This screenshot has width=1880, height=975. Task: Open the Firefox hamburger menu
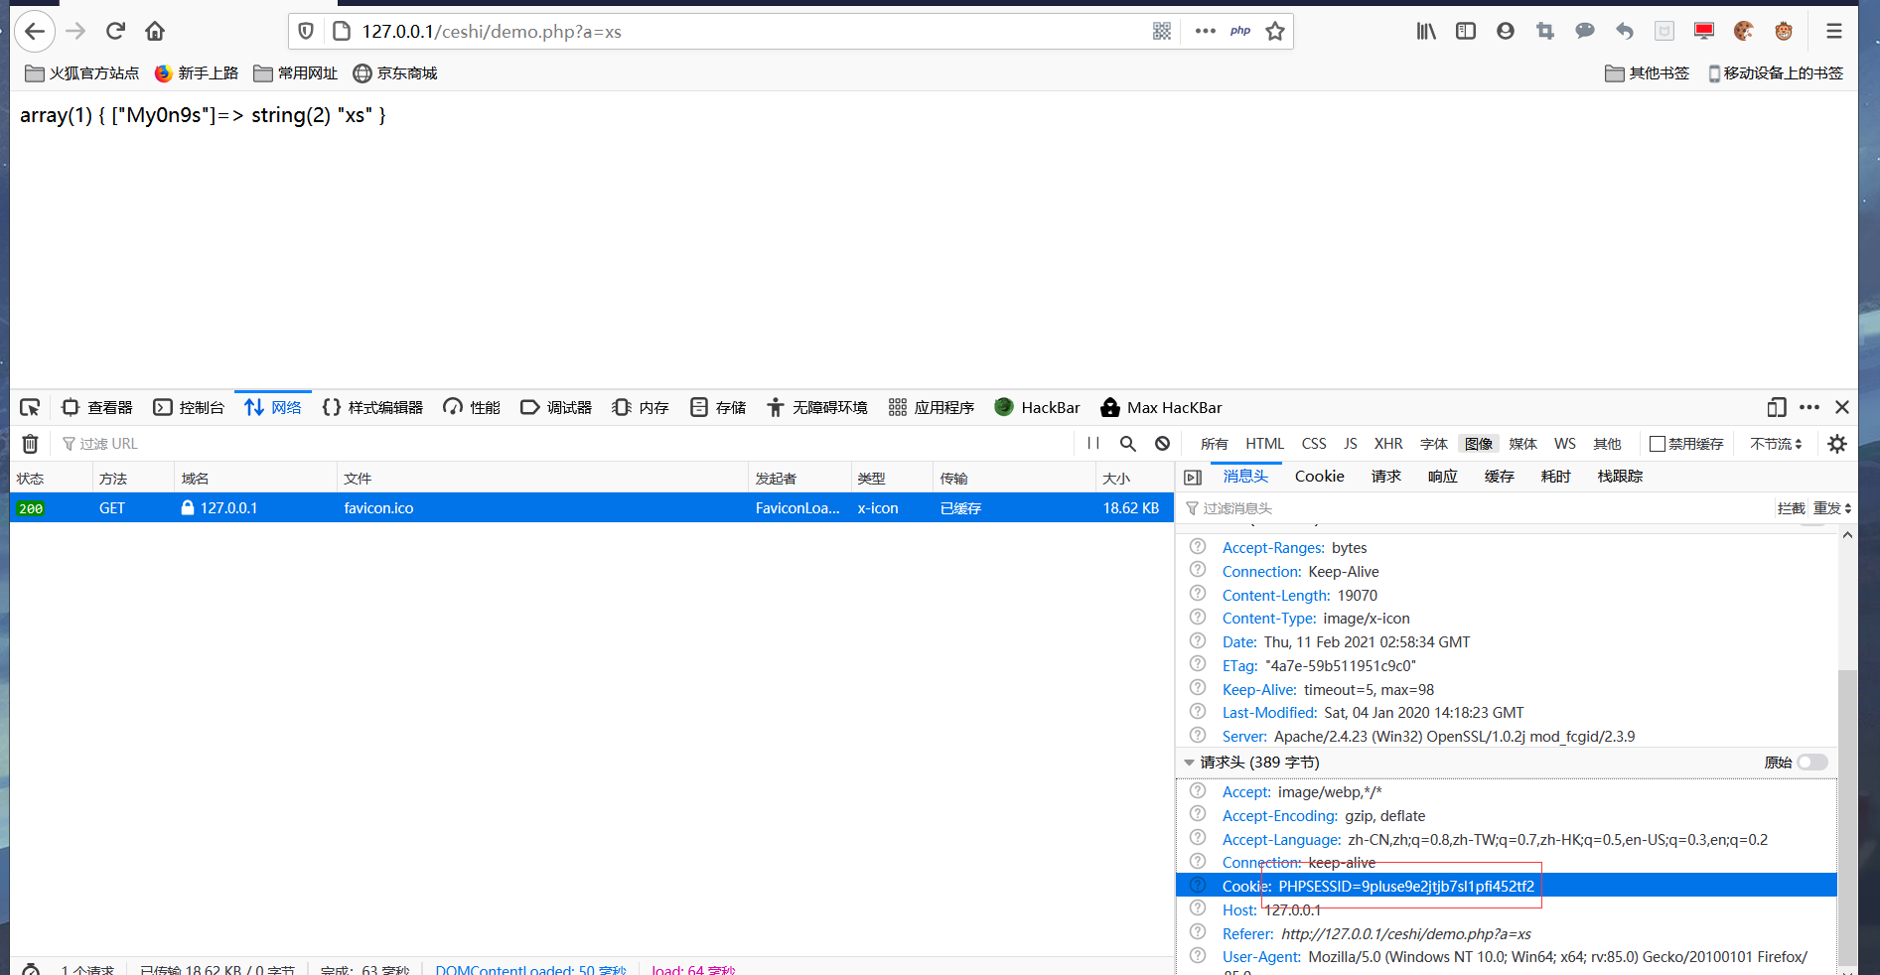tap(1834, 32)
